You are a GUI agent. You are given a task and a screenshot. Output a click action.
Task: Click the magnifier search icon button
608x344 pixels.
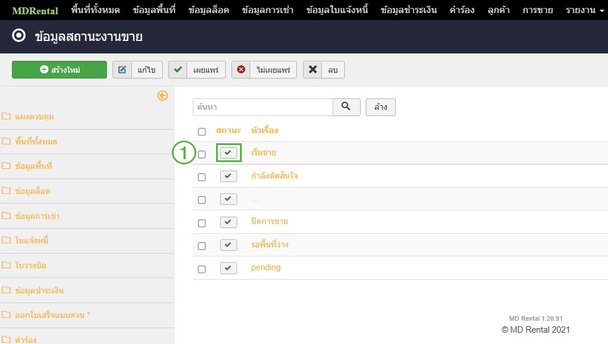tap(346, 107)
